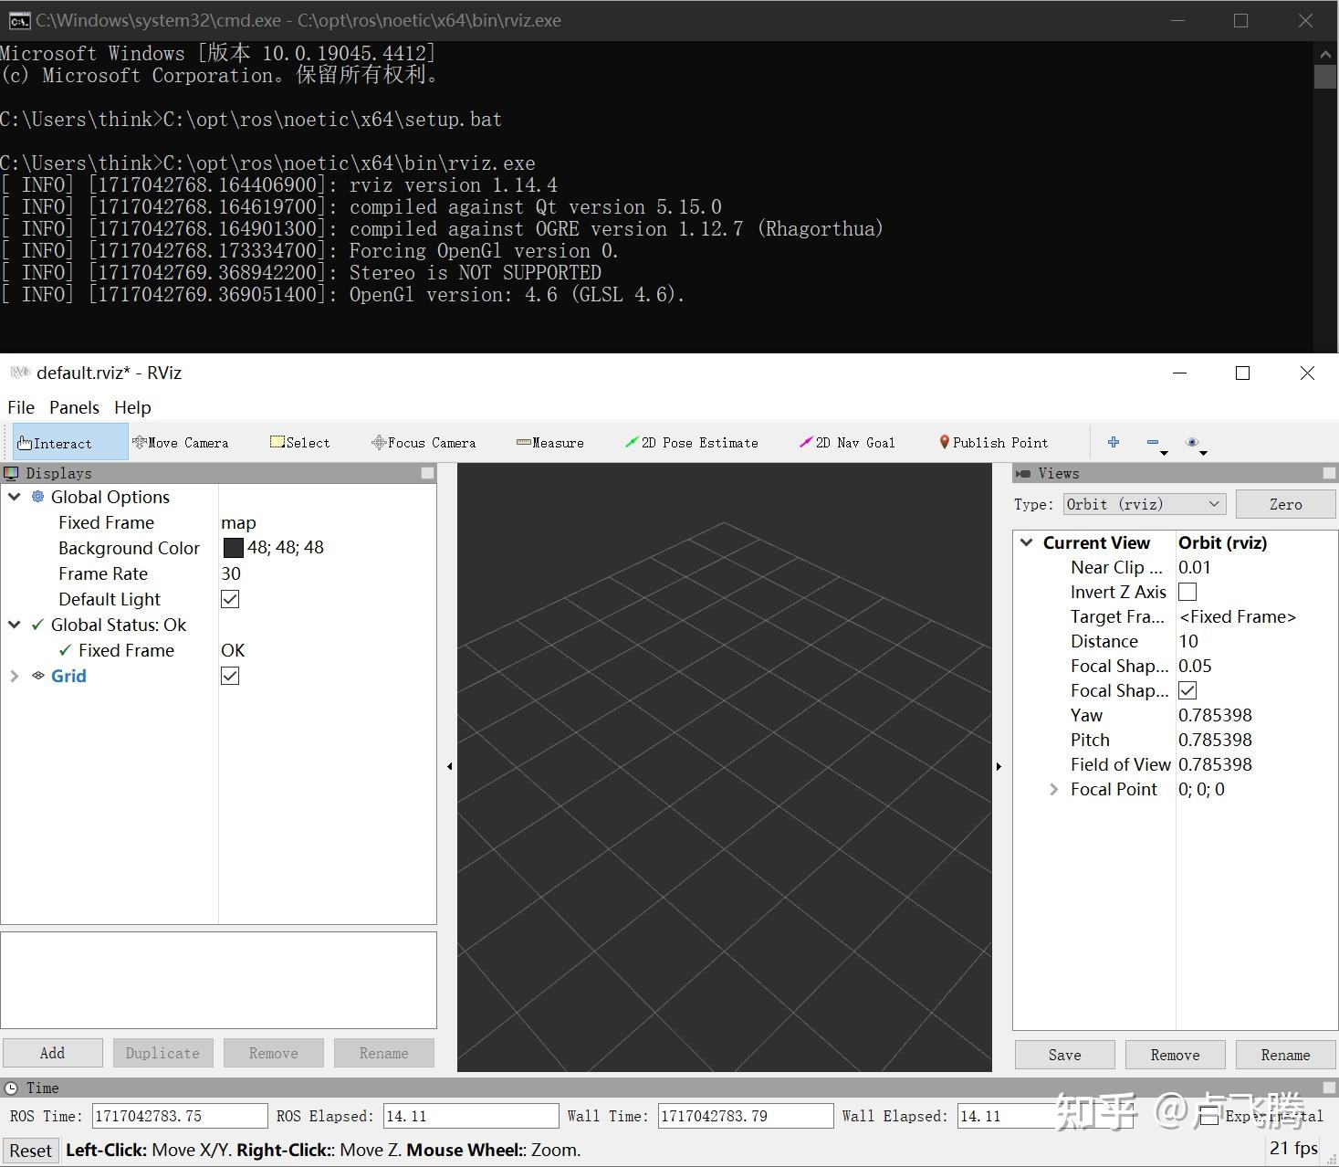1339x1167 pixels.
Task: Click the Background Color swatch
Action: (x=234, y=548)
